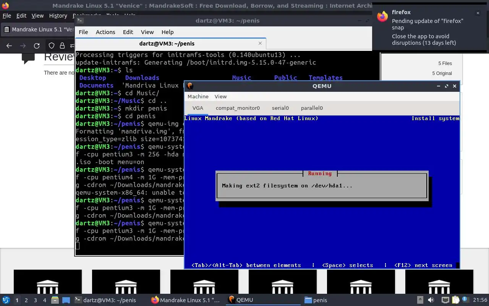This screenshot has height=306, width=489.
Task: Switch to the VGA tab in QEMU
Action: (198, 108)
